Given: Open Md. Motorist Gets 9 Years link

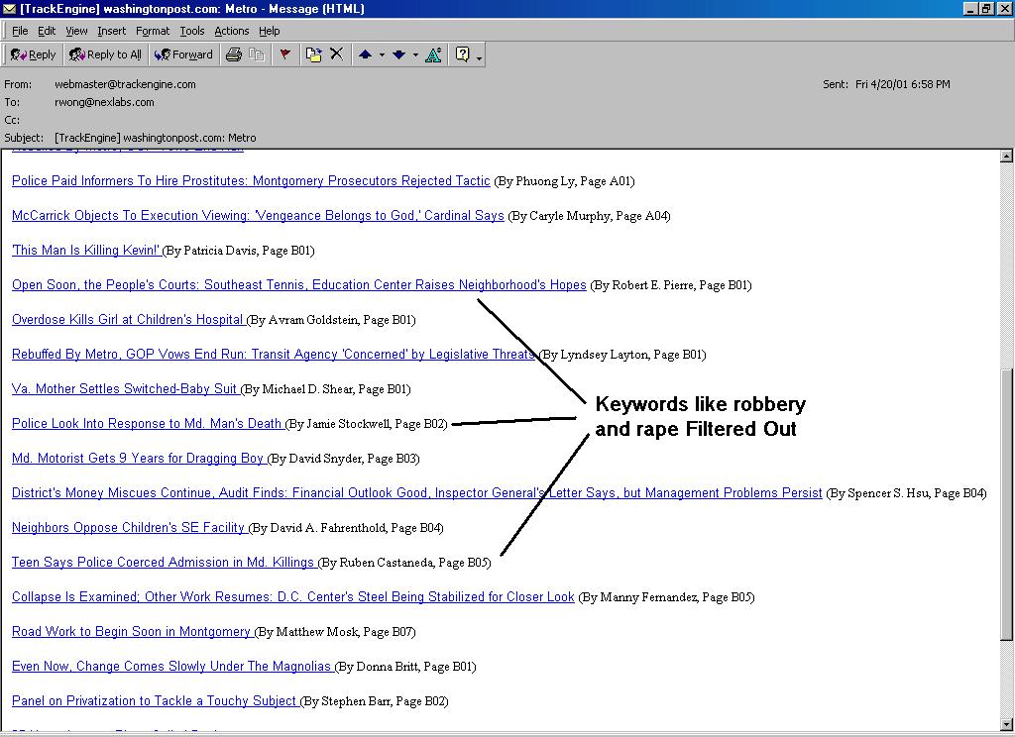Looking at the screenshot, I should tap(138, 458).
